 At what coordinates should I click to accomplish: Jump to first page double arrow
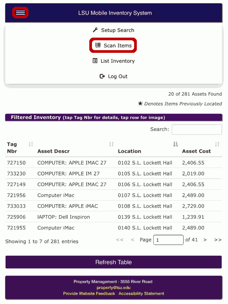(120, 240)
